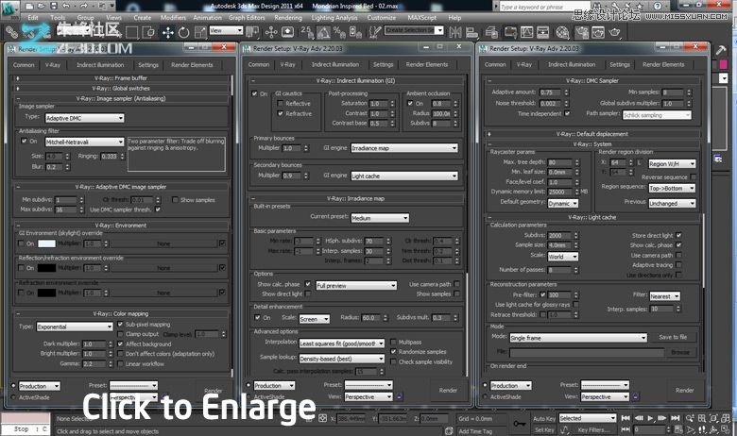The height and width of the screenshot is (436, 737).
Task: Click the large key Set Keys icon
Action: (x=520, y=424)
